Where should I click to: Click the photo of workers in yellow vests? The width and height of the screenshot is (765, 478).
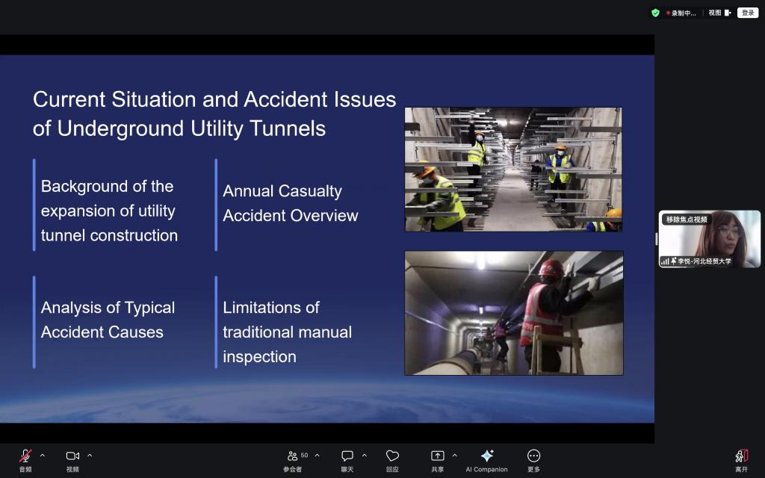pyautogui.click(x=513, y=170)
